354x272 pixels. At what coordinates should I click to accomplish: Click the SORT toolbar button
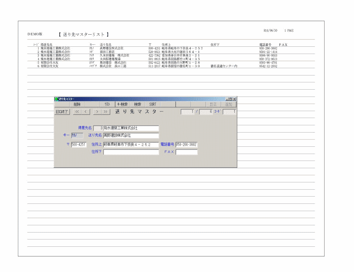153,104
